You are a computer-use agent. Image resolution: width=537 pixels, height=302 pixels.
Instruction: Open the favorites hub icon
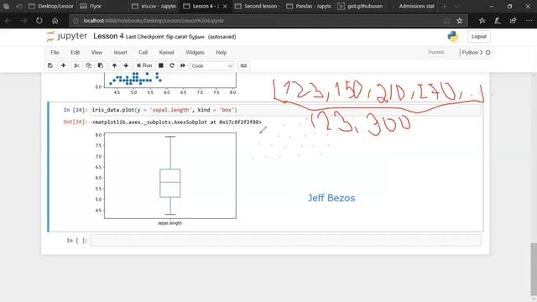coord(482,20)
